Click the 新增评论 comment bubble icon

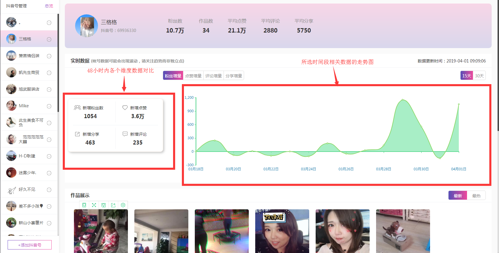tap(125, 134)
